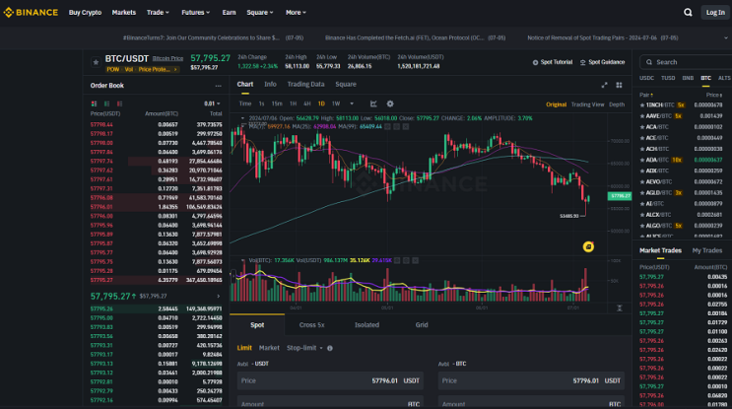732x409 pixels.
Task: Sort the market list by Pair
Action: [646, 95]
